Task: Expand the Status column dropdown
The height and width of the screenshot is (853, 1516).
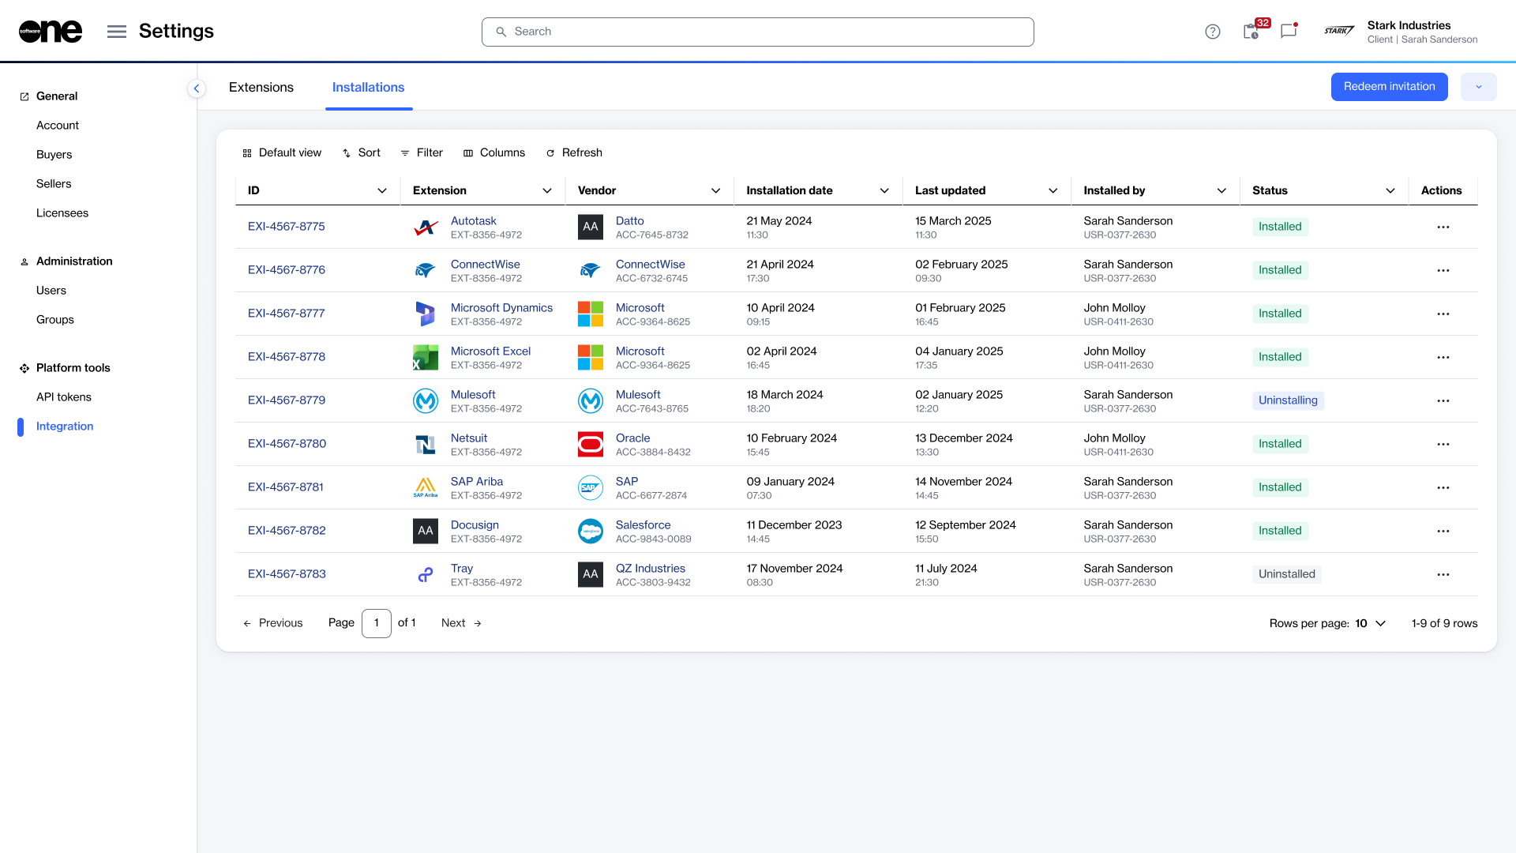Action: [1390, 191]
